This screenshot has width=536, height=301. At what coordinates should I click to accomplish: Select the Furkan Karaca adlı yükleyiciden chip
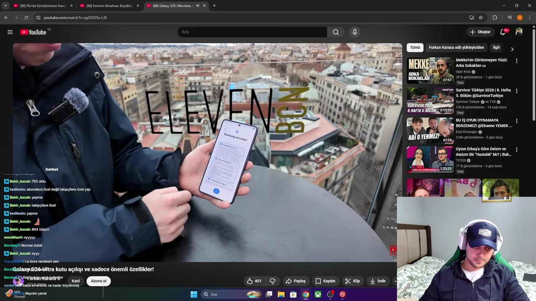pyautogui.click(x=456, y=48)
